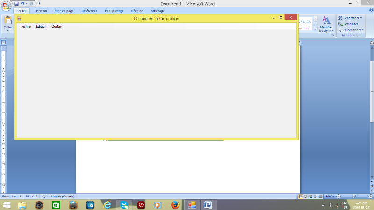Switch to Full Screen Reading view
This screenshot has height=210, width=374.
306,196
